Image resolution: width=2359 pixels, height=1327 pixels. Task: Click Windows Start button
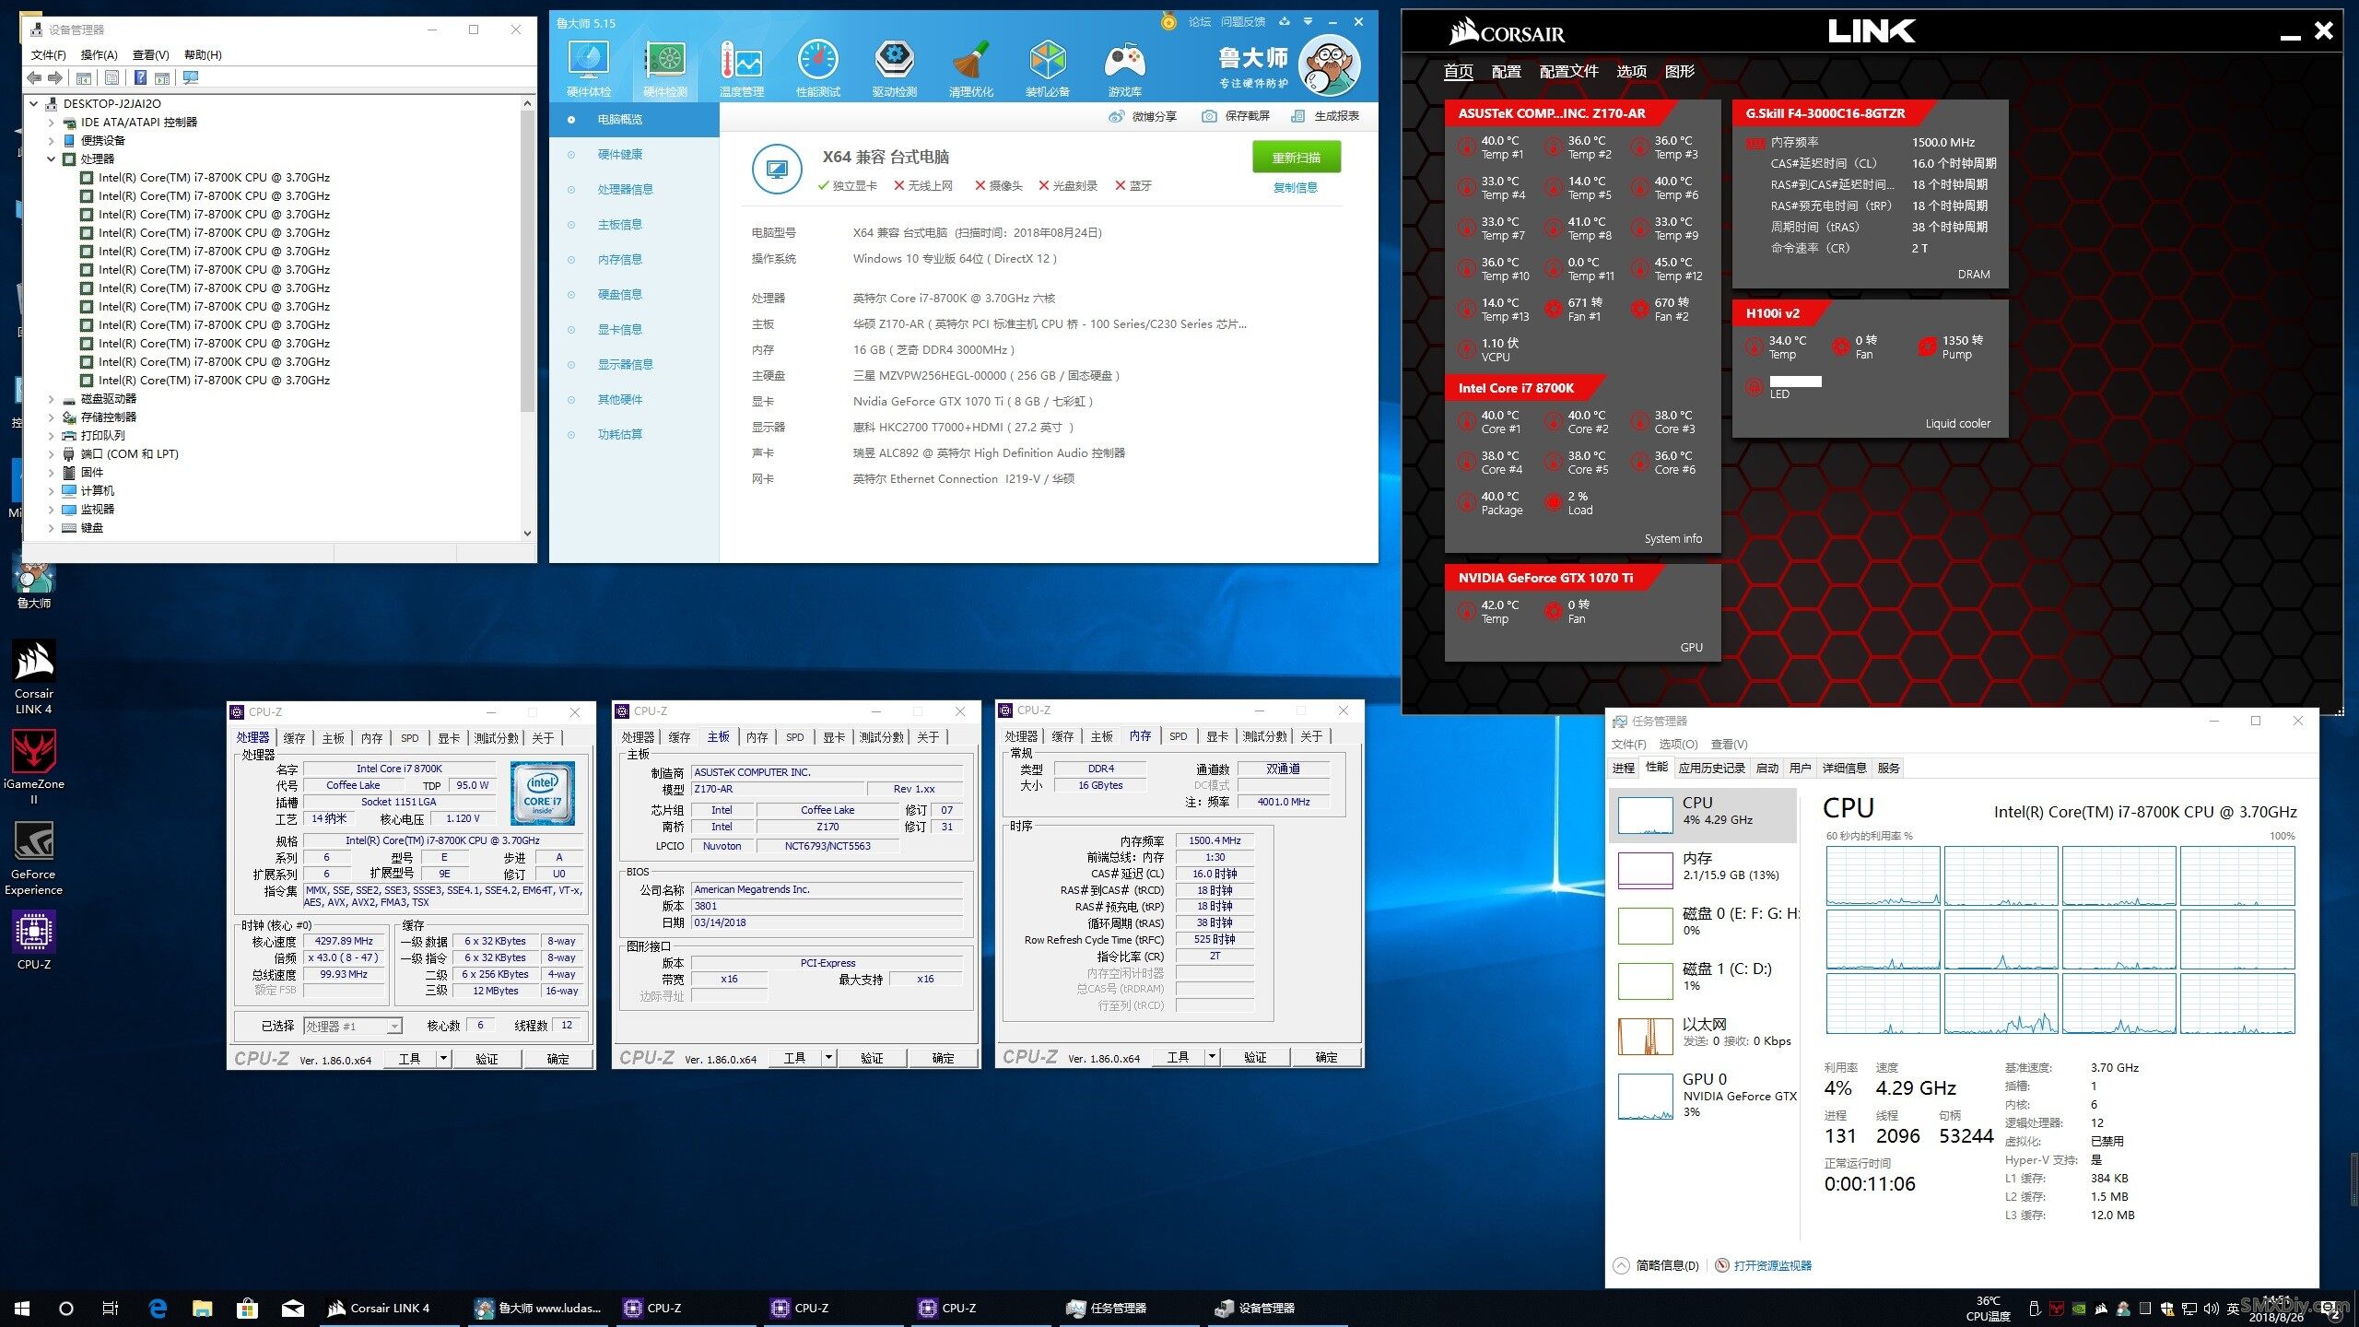point(22,1308)
